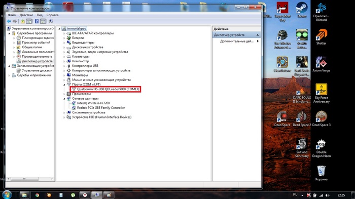Open the Sky Force Anniversary desktop shortcut
355x199 pixels.
click(x=321, y=93)
